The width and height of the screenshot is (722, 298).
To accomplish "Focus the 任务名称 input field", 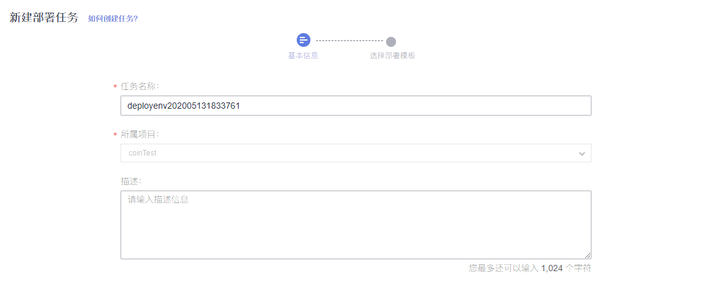I will [356, 106].
